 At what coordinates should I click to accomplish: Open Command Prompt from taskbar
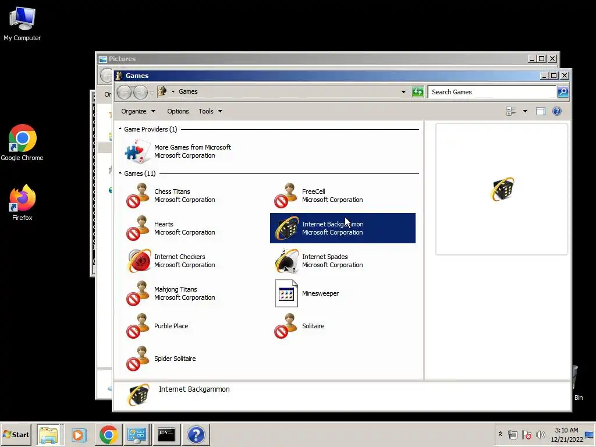pos(166,434)
